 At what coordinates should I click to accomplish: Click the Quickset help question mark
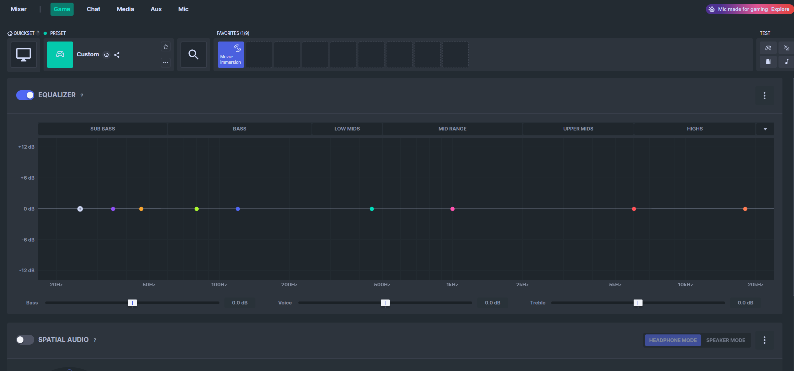pos(38,33)
